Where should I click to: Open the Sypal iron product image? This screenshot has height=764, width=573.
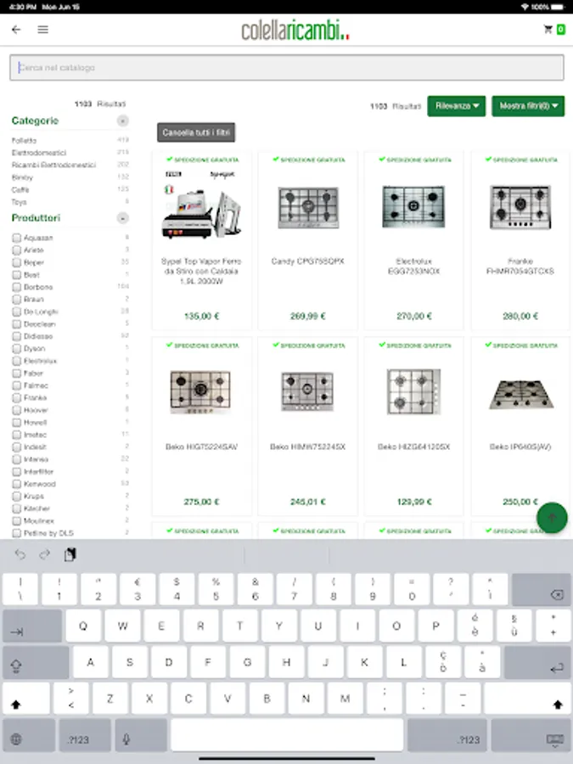[201, 205]
